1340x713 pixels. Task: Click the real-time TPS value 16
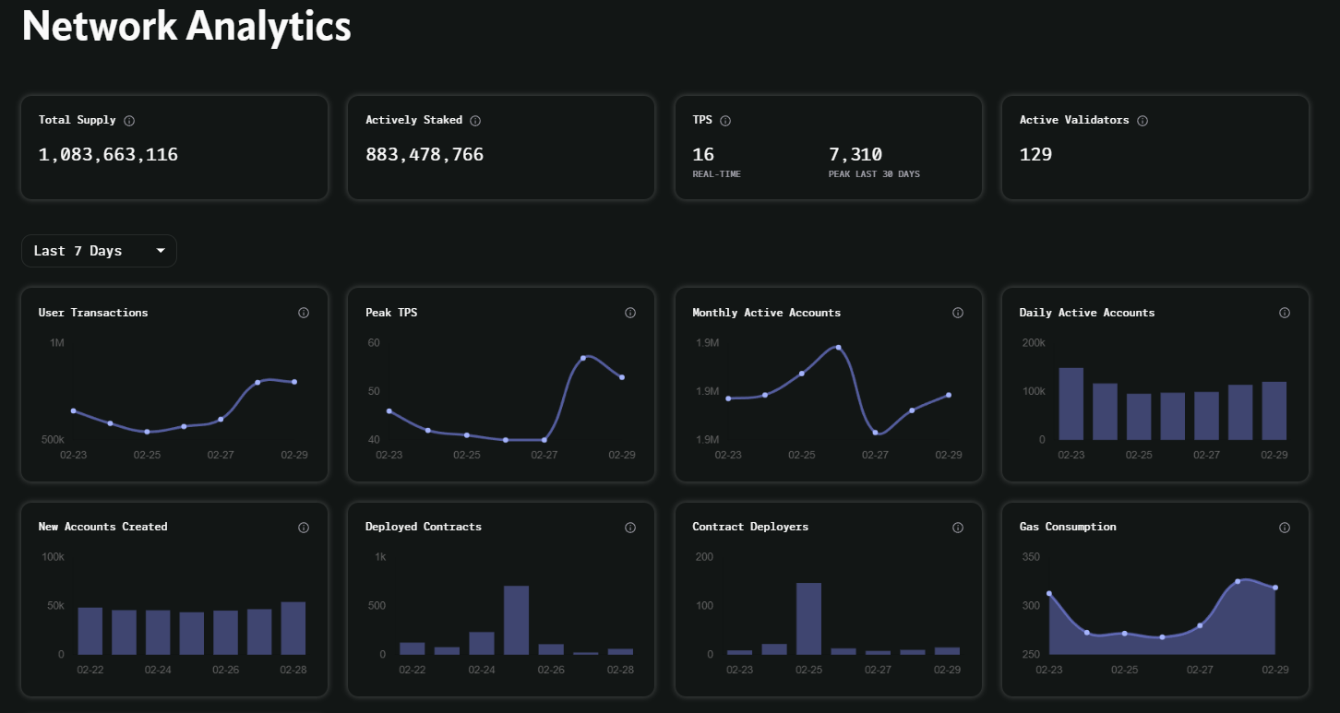pos(703,155)
